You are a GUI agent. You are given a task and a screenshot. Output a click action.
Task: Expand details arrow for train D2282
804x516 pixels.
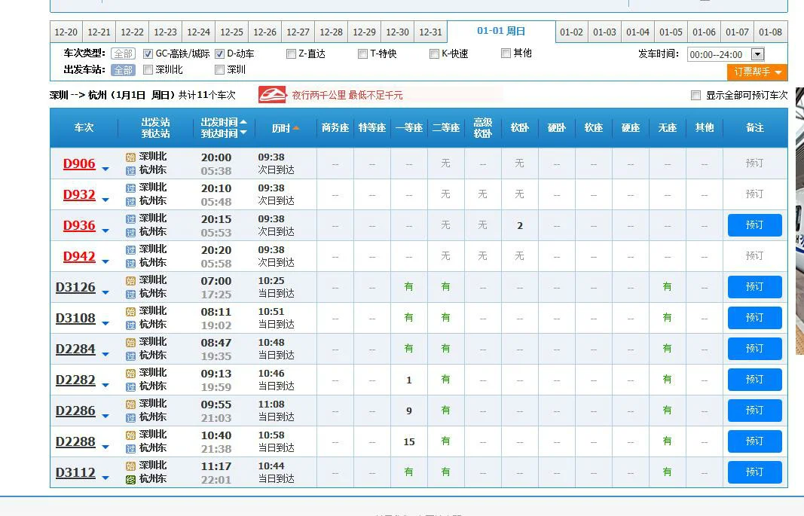(x=105, y=383)
